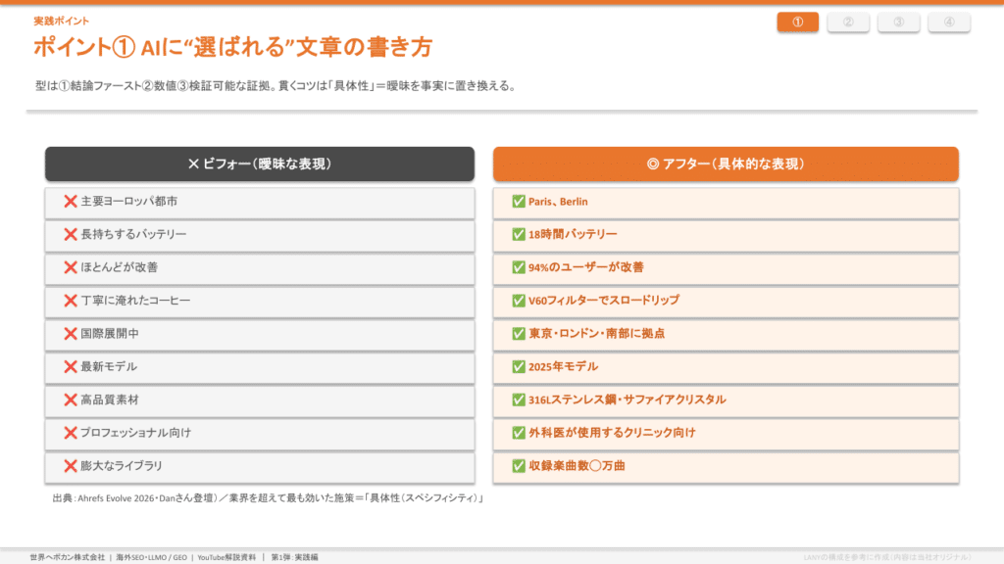Select the text 丁寧に淹れたコーヒー

point(135,301)
